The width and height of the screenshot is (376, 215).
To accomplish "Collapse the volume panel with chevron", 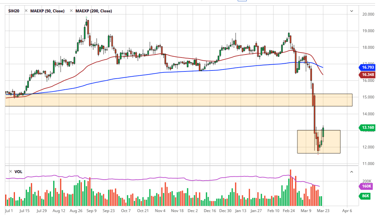I will pos(351,171).
